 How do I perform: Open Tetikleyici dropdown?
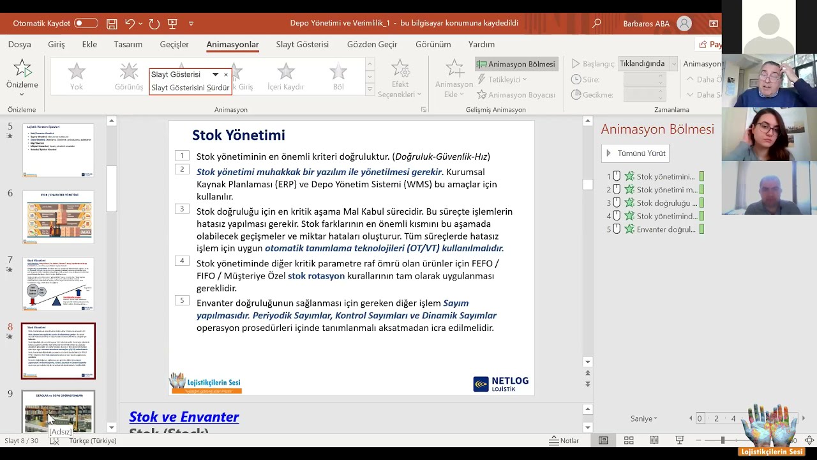(x=502, y=79)
